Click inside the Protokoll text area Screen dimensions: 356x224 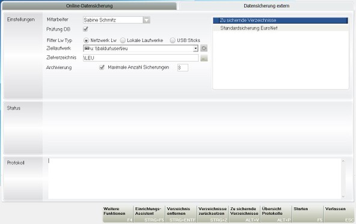point(194,178)
